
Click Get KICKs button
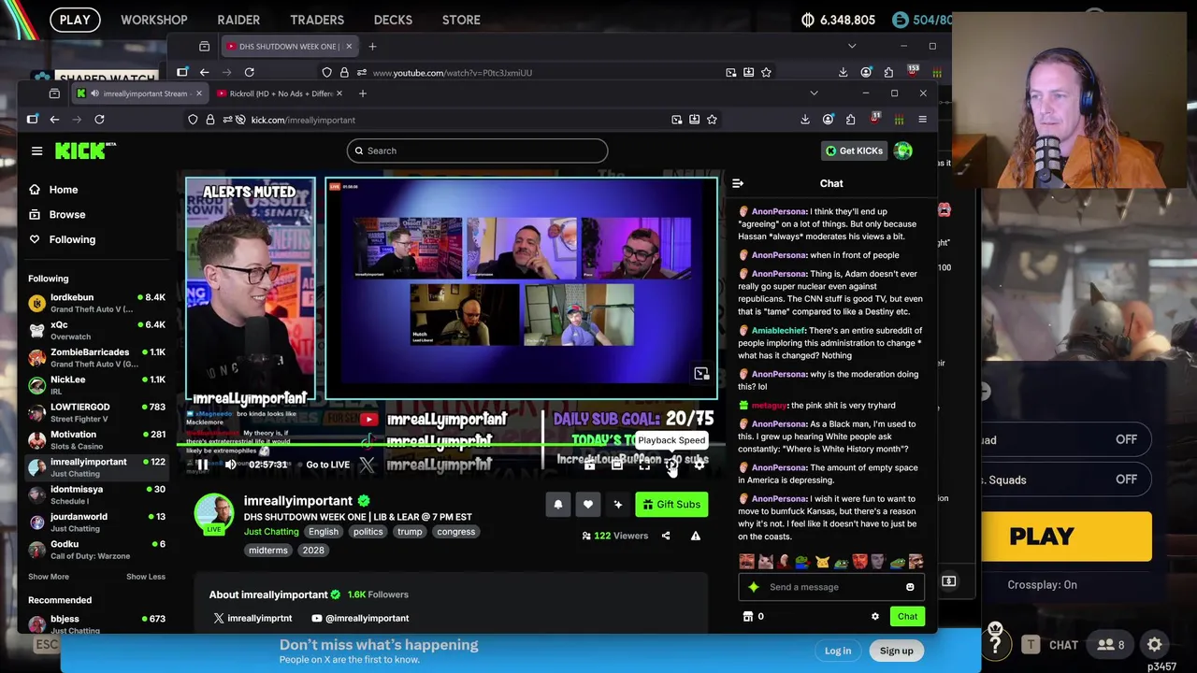(x=854, y=150)
